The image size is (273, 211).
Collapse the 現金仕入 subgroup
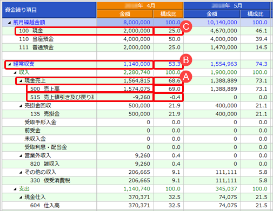(x=21, y=198)
